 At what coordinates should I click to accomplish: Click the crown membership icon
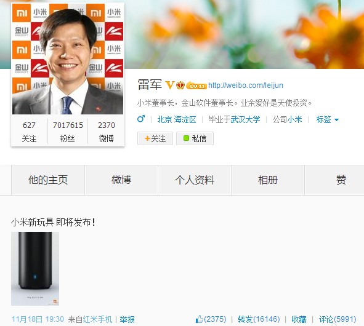180,85
